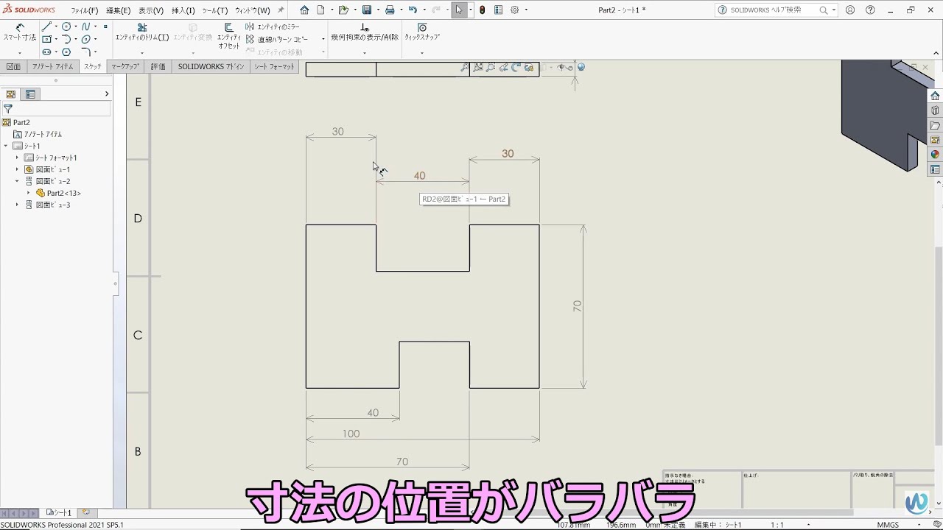The width and height of the screenshot is (943, 530).
Task: Expand Part2<13> tree node
Action: [29, 193]
